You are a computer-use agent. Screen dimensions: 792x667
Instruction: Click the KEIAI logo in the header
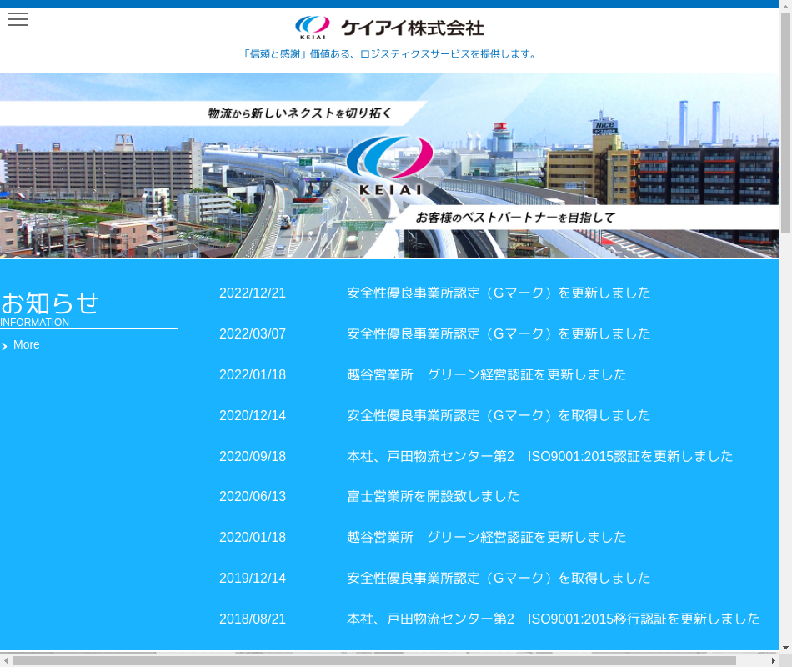pyautogui.click(x=312, y=28)
